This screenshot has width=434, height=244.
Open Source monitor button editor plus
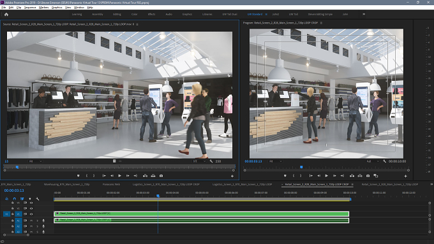tap(232, 176)
